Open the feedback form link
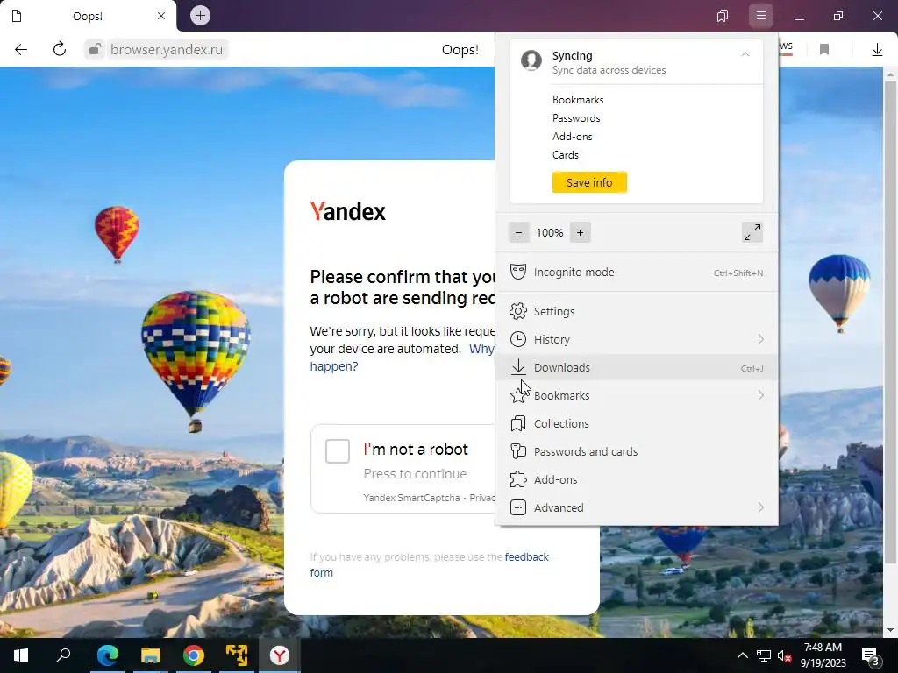Viewport: 898px width, 673px height. pyautogui.click(x=526, y=556)
